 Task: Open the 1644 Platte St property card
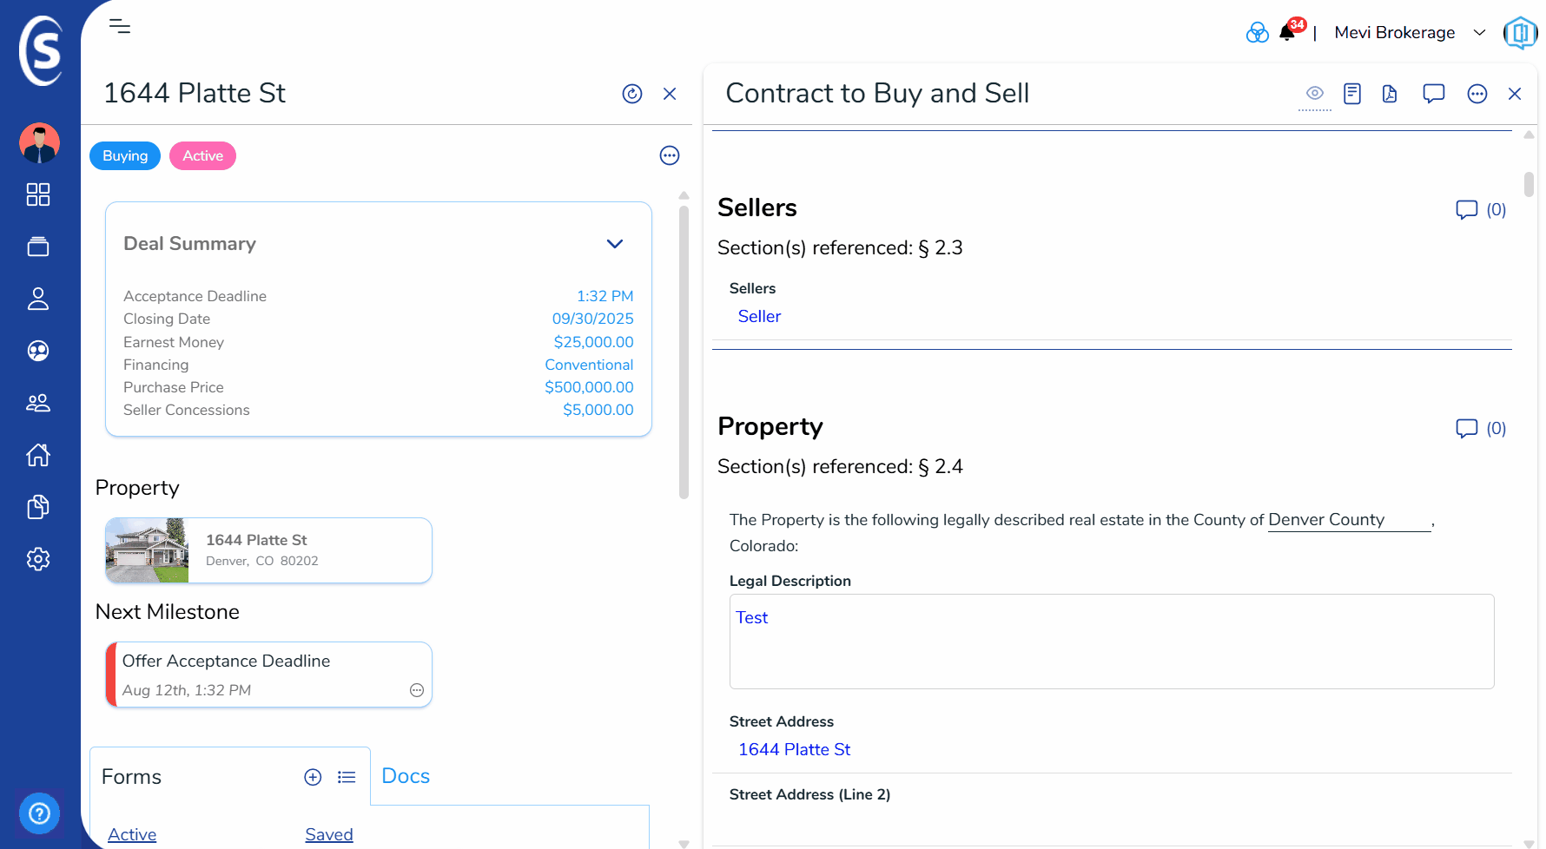tap(268, 550)
